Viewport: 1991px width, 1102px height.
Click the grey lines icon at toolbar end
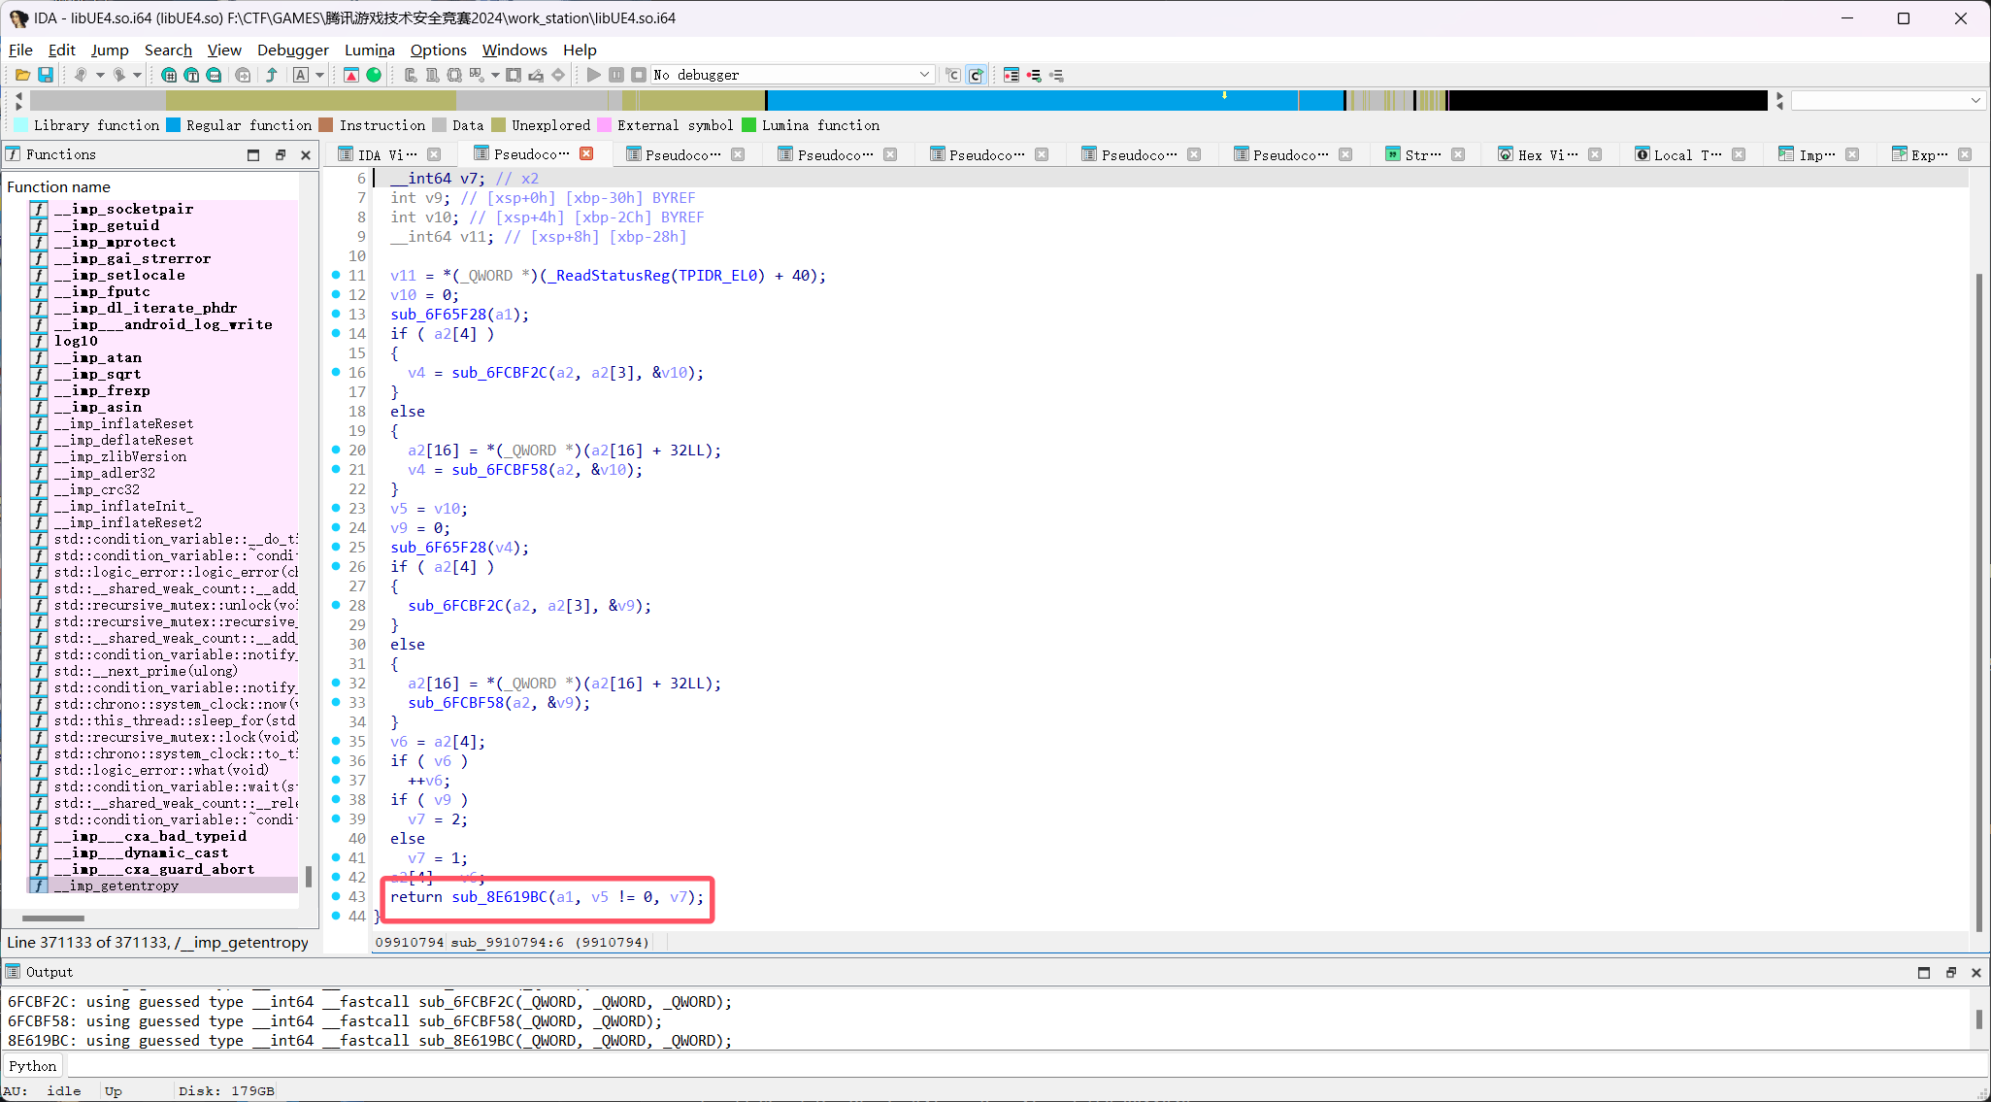pyautogui.click(x=1056, y=75)
